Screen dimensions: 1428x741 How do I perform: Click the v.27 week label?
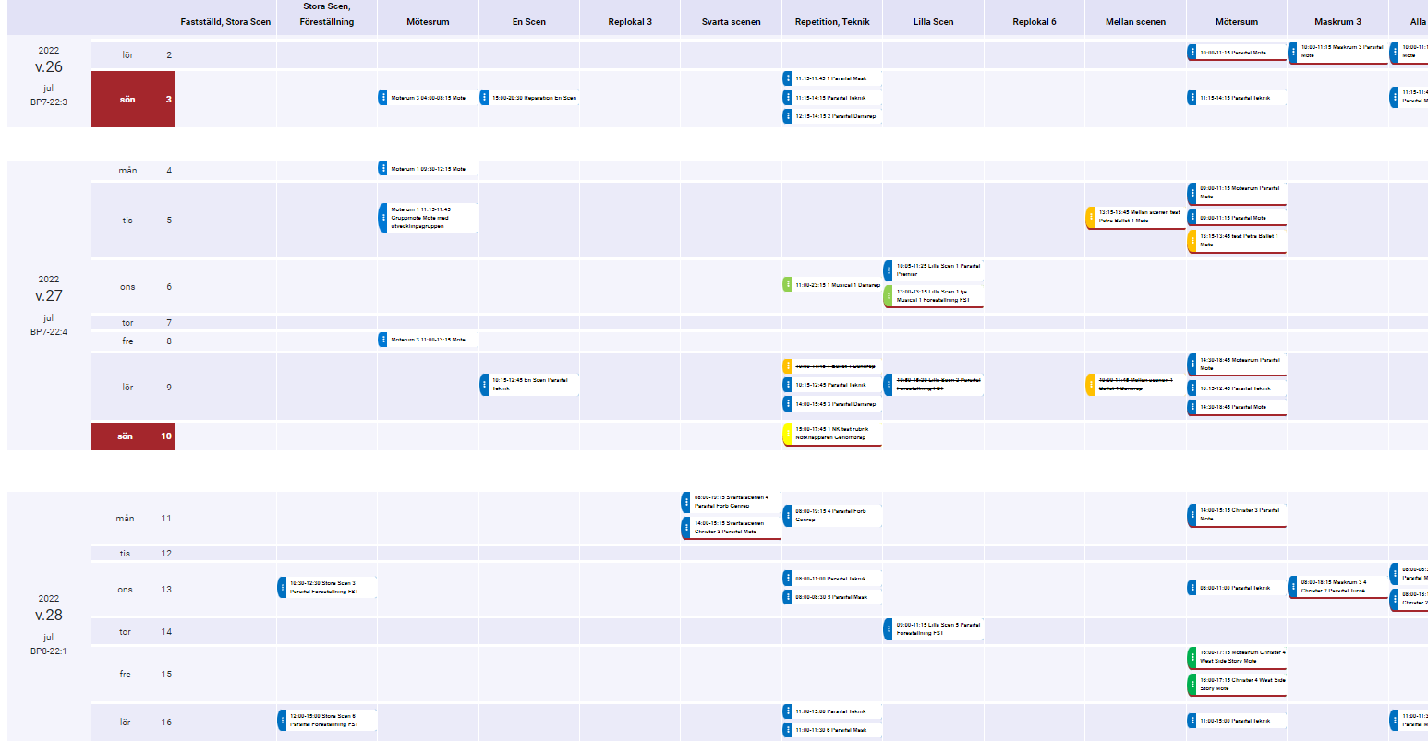pos(48,294)
